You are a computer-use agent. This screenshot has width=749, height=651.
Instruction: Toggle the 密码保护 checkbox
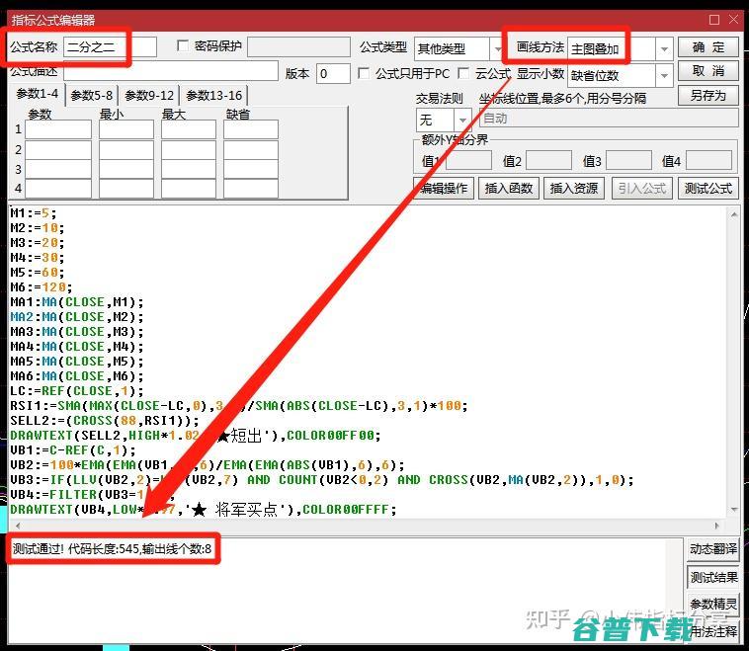pos(182,45)
